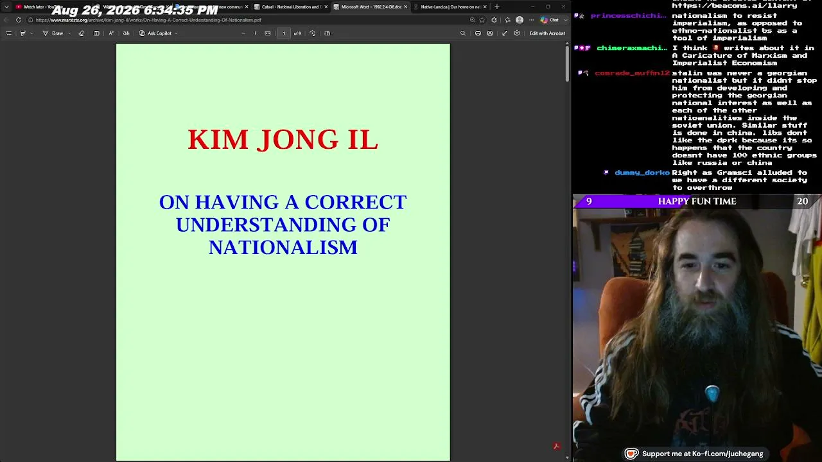
Task: Go back to the previous page
Action: [6, 20]
